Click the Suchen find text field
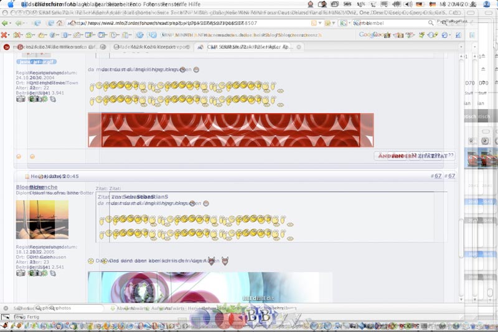 pos(68,308)
